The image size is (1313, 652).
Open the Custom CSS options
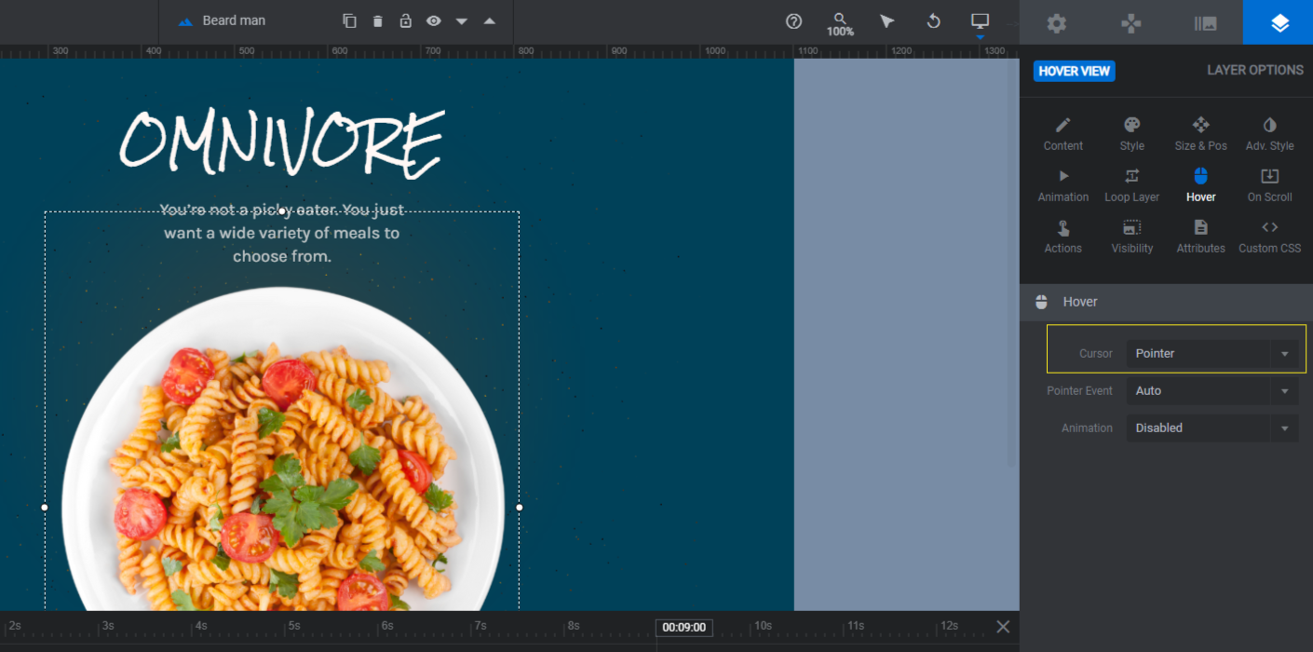point(1269,237)
